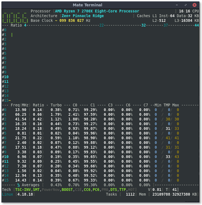Click the L3=16384 cache value

point(183,20)
